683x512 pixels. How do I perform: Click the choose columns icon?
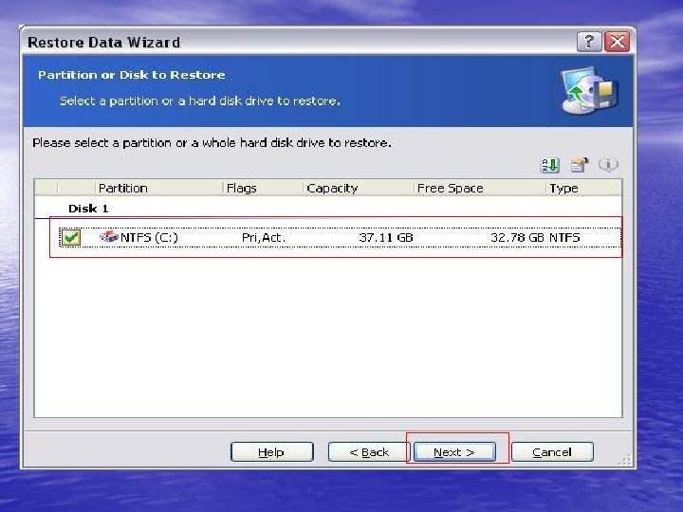tap(579, 165)
